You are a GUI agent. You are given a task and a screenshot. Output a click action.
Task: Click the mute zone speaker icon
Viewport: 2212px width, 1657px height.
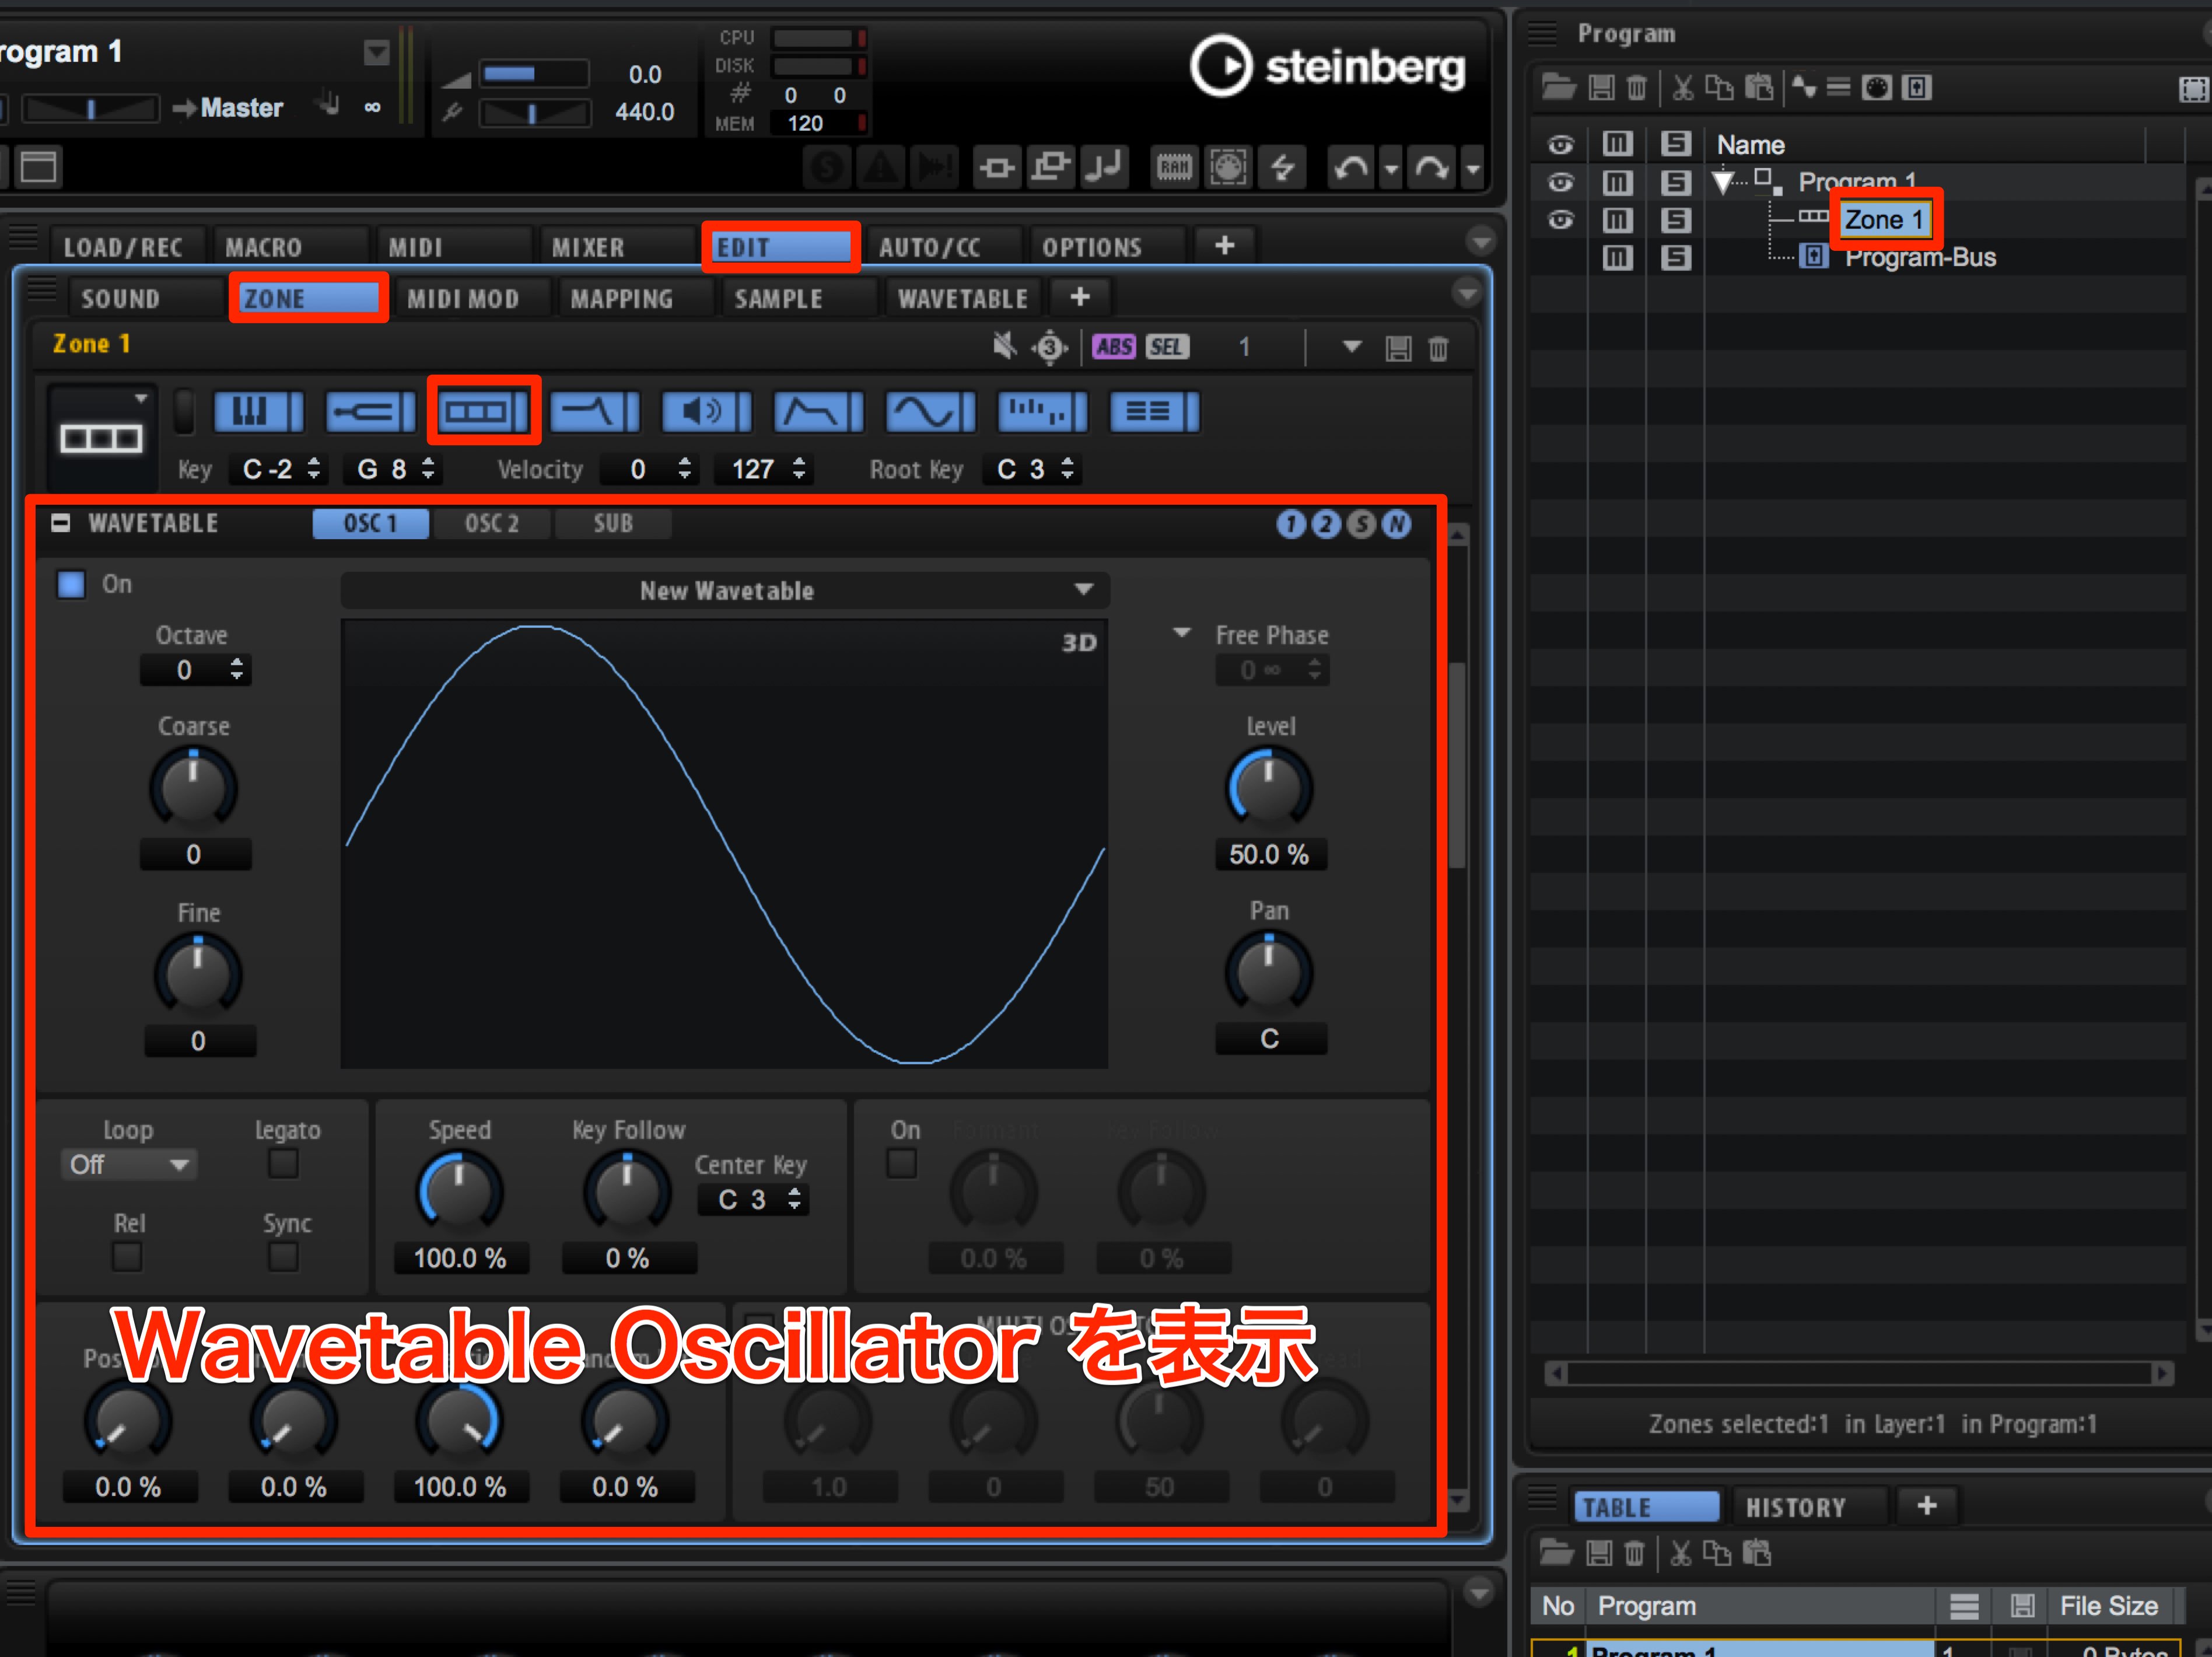(1004, 347)
